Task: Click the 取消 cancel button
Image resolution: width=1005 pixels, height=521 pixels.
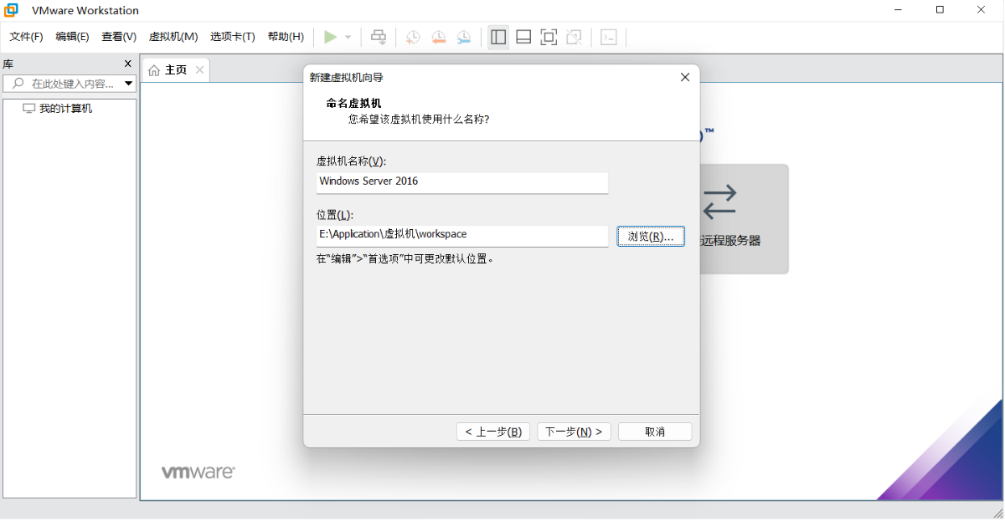Action: 655,432
